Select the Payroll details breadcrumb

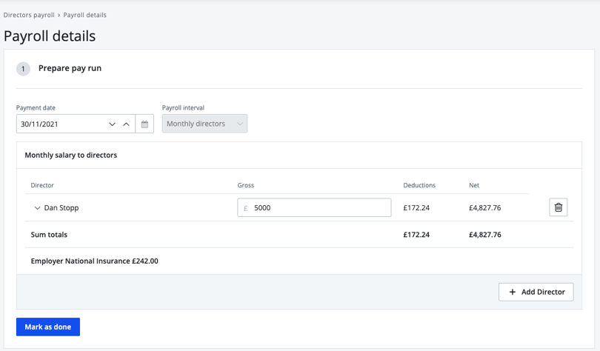(85, 15)
